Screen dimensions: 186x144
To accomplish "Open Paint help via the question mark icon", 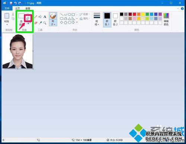I will (x=182, y=9).
